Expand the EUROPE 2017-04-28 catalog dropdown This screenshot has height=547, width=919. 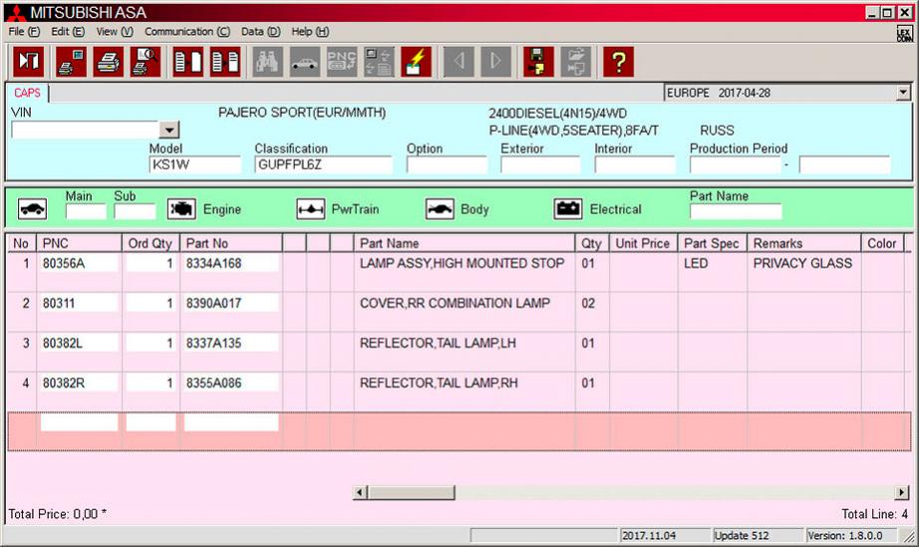coord(903,93)
